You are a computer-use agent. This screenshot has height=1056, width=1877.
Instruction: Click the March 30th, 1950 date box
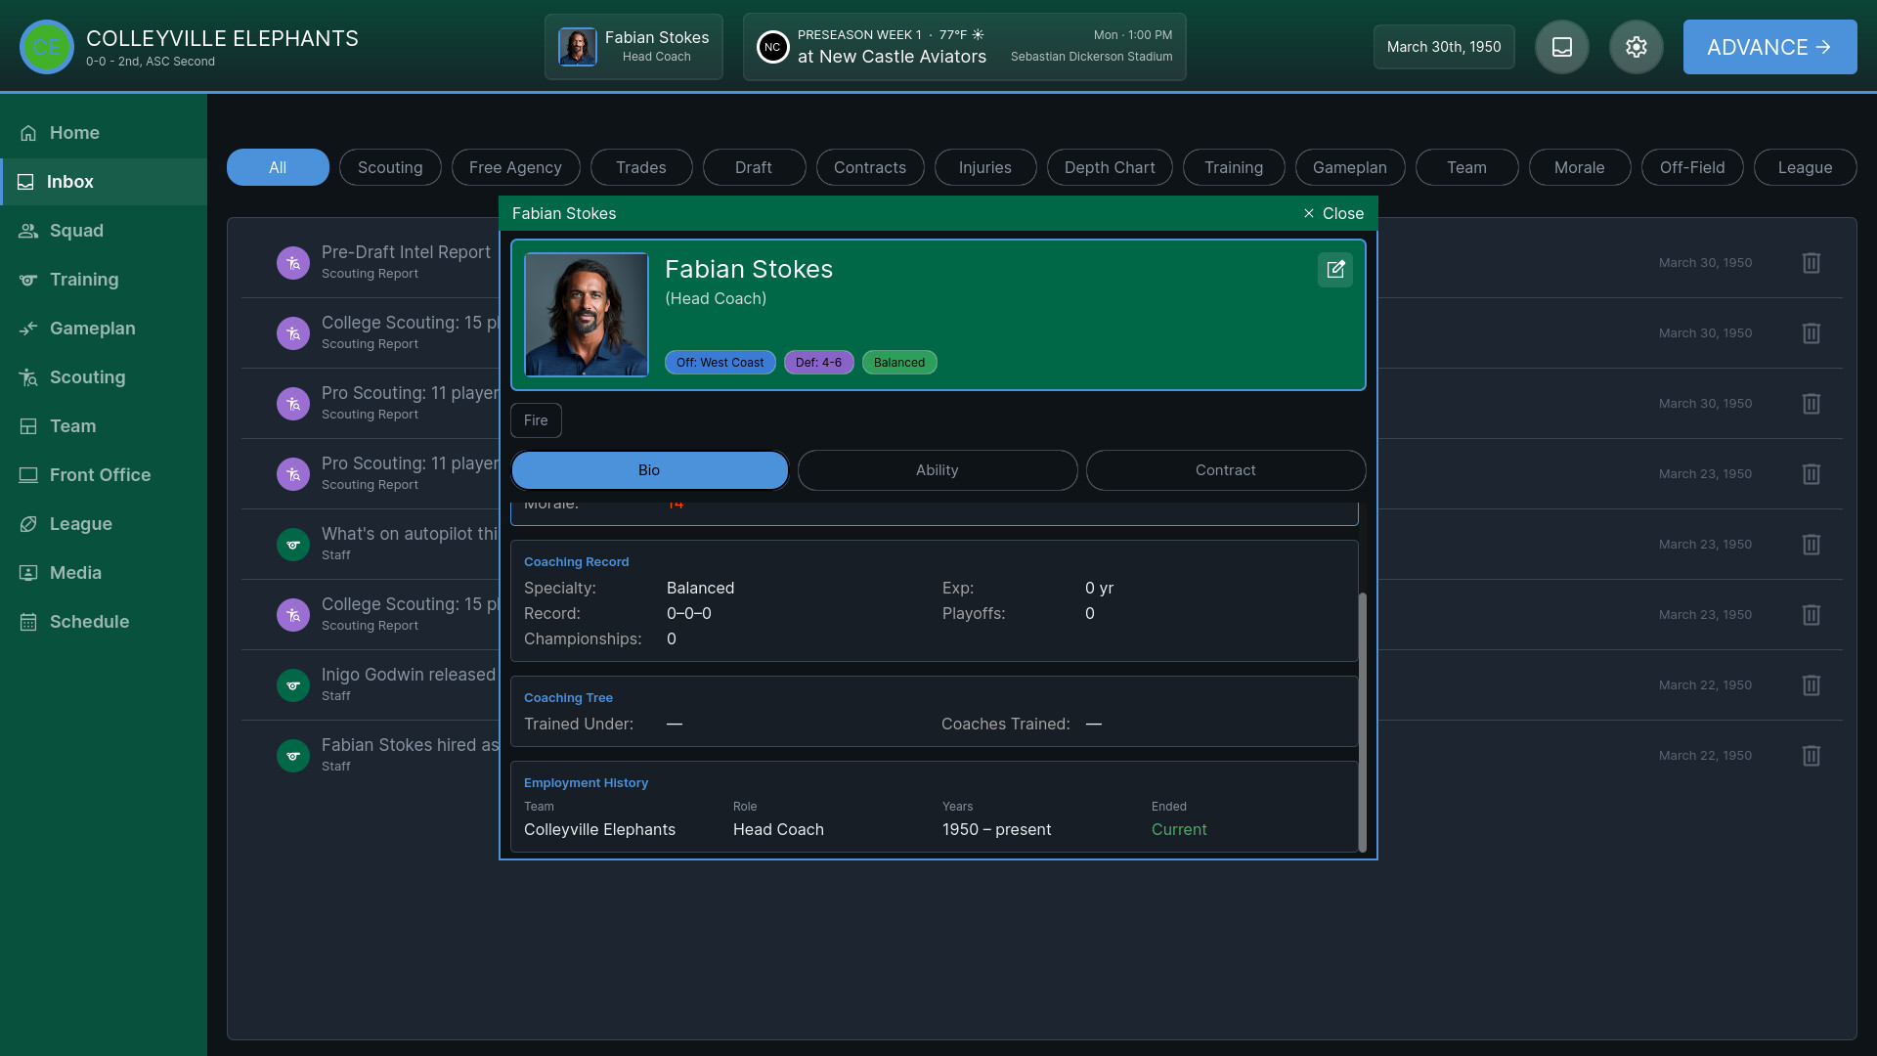click(x=1444, y=47)
